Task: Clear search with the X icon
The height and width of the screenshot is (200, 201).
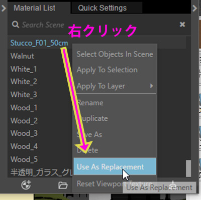Action: 182,25
